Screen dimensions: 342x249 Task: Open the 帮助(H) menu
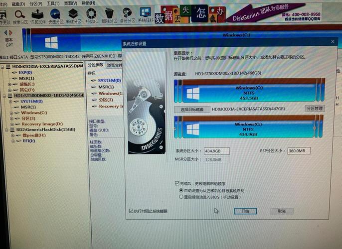coord(88,3)
